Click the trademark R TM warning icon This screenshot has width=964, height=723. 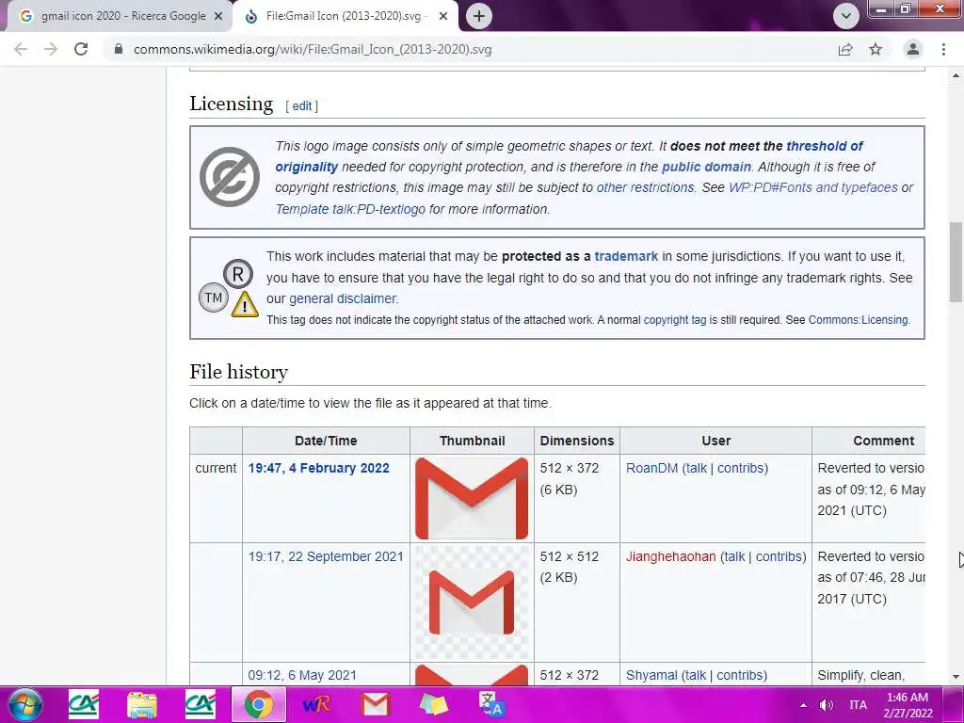tap(229, 288)
